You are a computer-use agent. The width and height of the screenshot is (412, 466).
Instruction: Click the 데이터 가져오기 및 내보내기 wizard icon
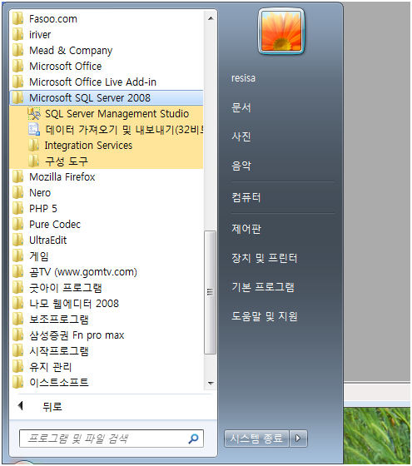34,129
